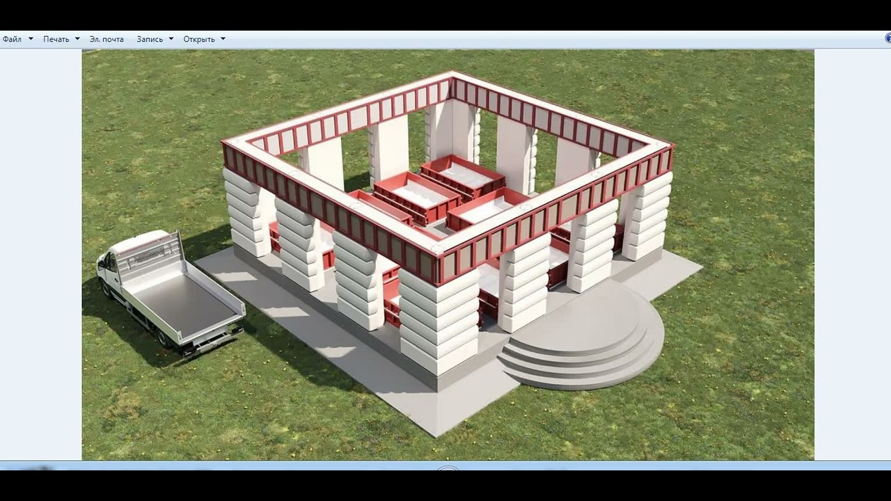Open the Печать menu
The image size is (891, 501).
(x=61, y=40)
